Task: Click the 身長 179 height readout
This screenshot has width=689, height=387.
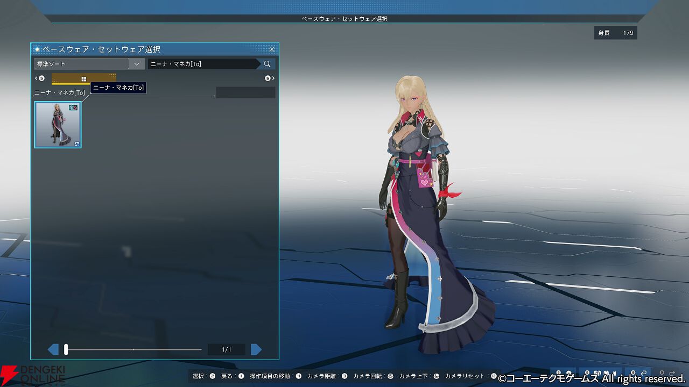Action: pos(616,33)
